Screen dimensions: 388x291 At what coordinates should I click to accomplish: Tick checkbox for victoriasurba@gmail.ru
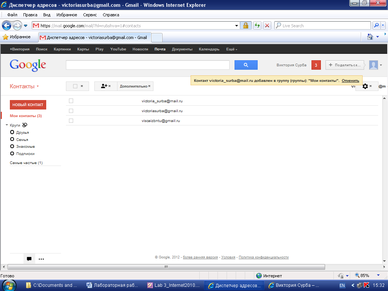tap(71, 111)
